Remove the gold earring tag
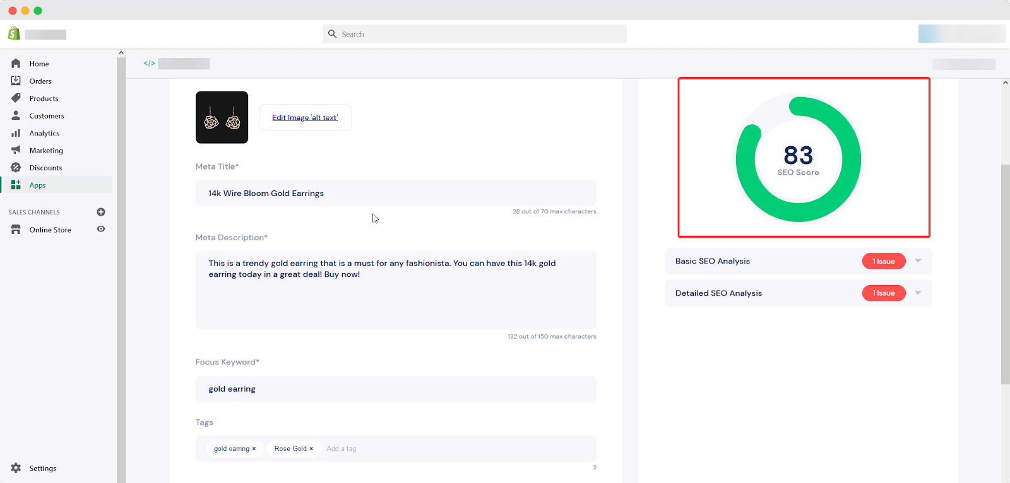This screenshot has height=483, width=1010. [x=254, y=449]
